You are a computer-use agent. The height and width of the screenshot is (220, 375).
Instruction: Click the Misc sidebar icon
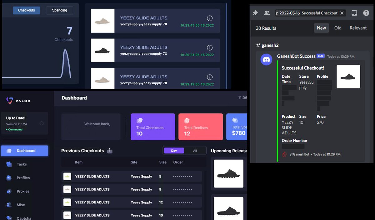[x=9, y=205]
